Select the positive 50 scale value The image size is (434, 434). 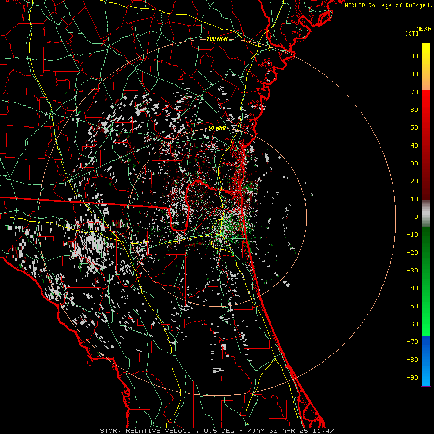[x=414, y=128]
